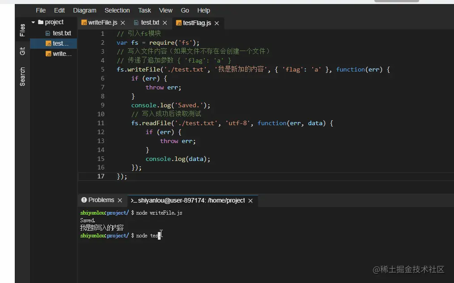Switch to the writeFile.js tab
This screenshot has height=283, width=454.
pyautogui.click(x=102, y=22)
